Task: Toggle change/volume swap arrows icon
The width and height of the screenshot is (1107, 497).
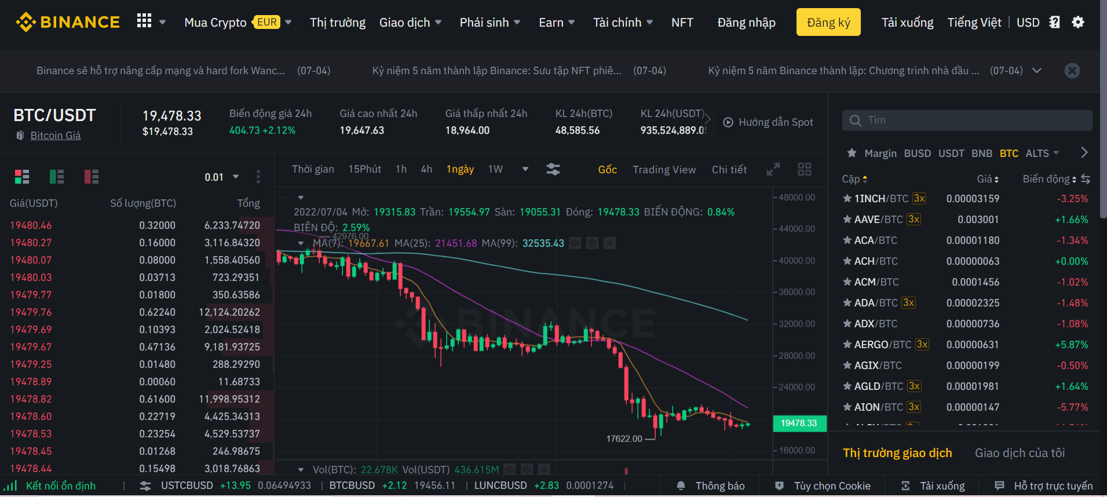Action: (1086, 179)
